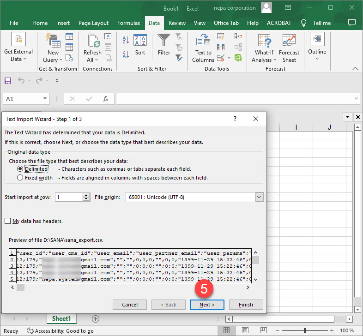This screenshot has height=336, width=363.
Task: Select the Sheet1 tab
Action: pyautogui.click(x=61, y=318)
